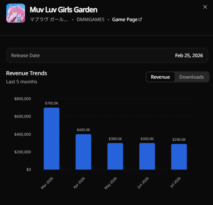The image size is (213, 205).
Task: Click the Muv Luv Girls Garden title
Action: pyautogui.click(x=63, y=10)
